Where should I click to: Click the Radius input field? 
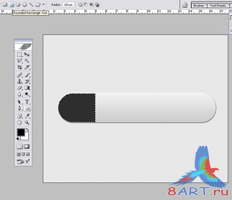68,5
